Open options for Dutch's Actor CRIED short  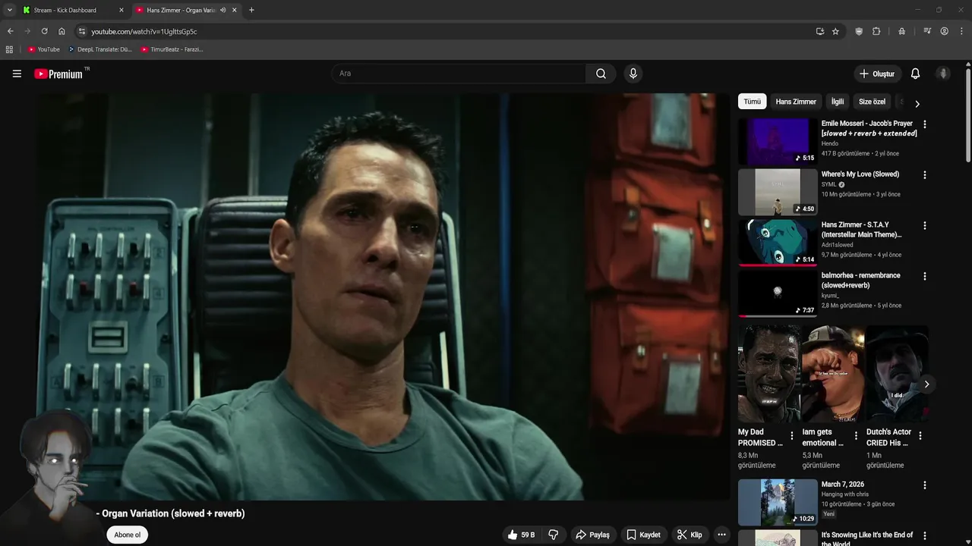tap(920, 436)
